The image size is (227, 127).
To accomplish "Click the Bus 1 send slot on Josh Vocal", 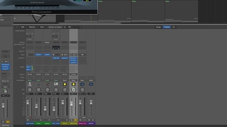I will [28, 67].
